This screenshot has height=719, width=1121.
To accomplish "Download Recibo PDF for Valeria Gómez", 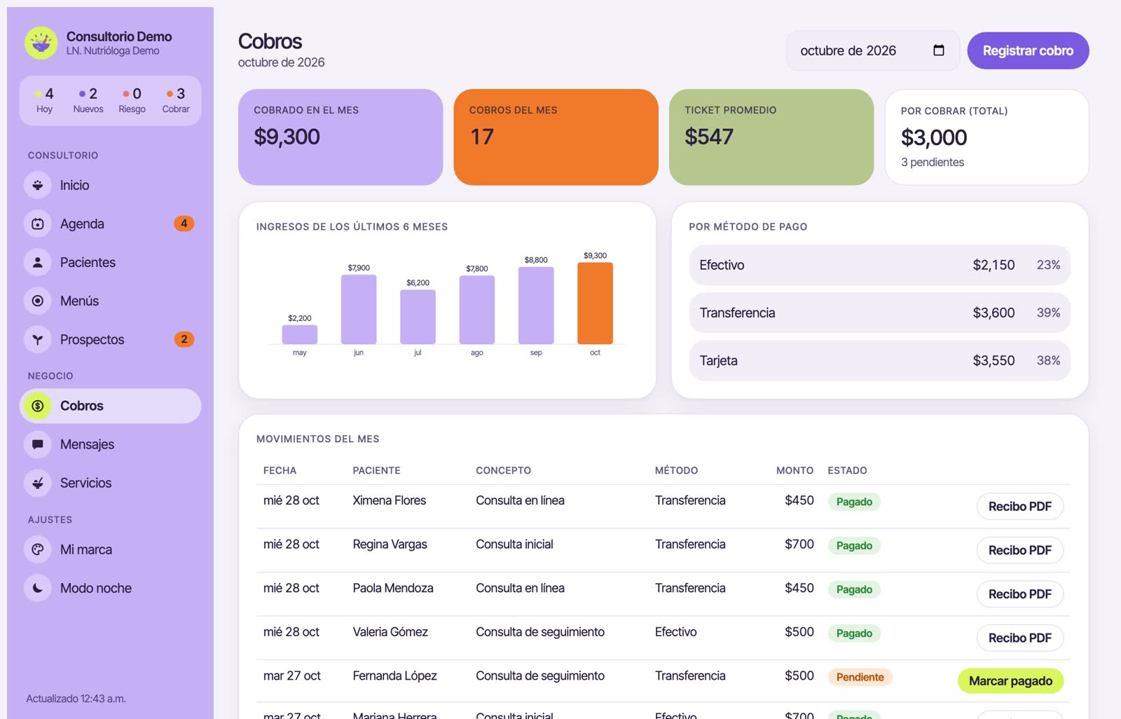I will 1019,638.
